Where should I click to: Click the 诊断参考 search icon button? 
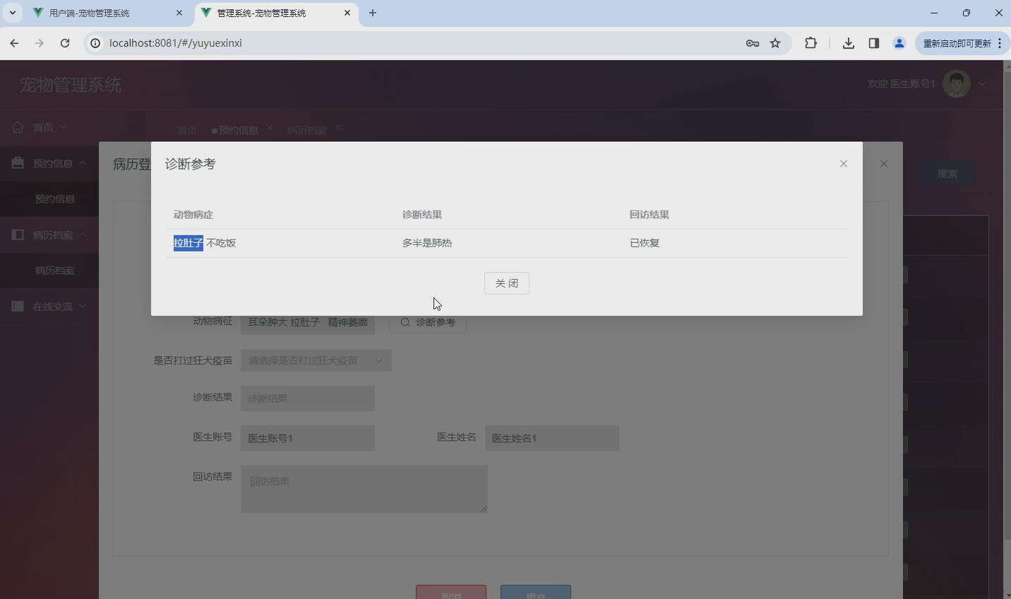(405, 322)
